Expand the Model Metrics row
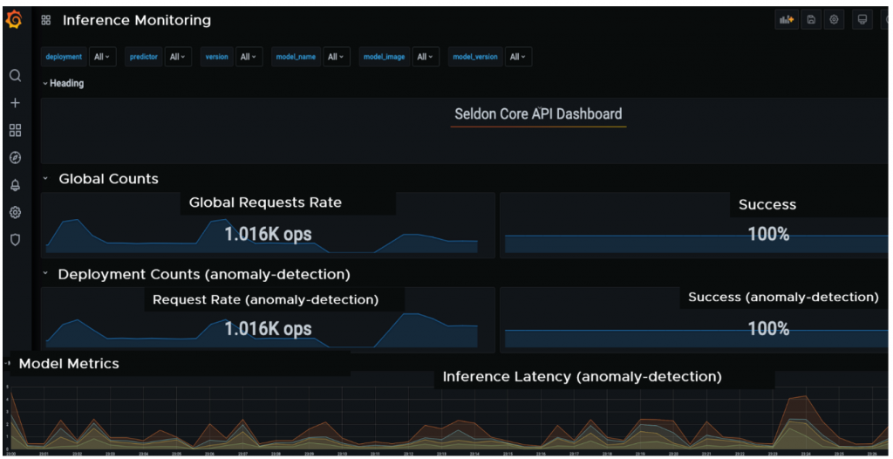Viewport: 893px width, 459px height. (x=63, y=364)
